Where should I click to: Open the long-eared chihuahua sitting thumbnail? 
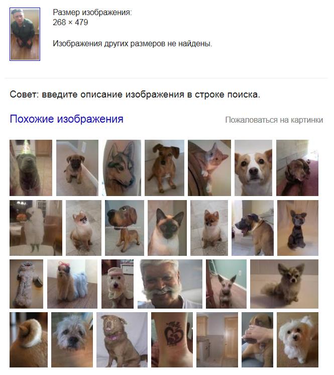tap(284, 284)
